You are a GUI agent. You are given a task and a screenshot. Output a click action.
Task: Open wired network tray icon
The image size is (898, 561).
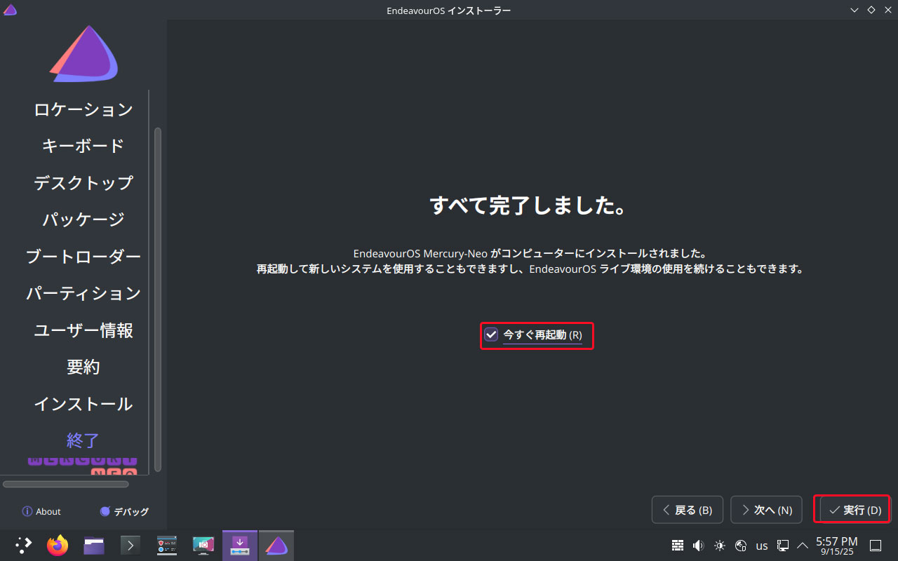(x=784, y=546)
